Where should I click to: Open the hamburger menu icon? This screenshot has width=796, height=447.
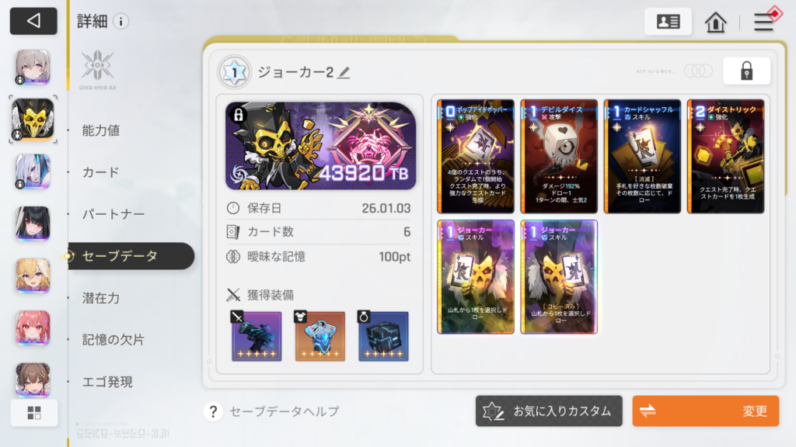[763, 23]
